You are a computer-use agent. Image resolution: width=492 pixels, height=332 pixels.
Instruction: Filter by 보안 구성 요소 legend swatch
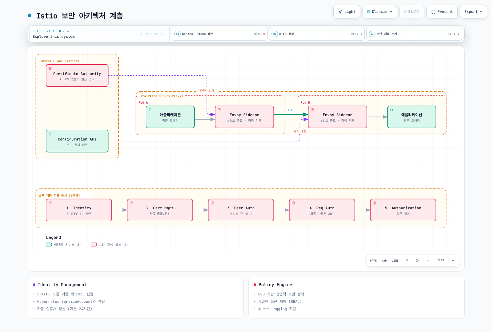coord(94,245)
